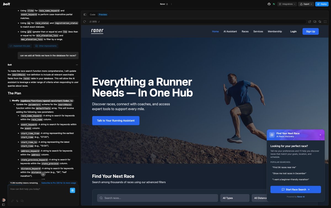Expand the Export dropdown

[306, 4]
